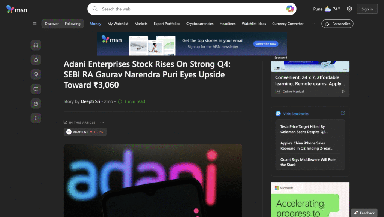384x217 pixels.
Task: Open Stocktwits external link icon
Action: coord(343,113)
